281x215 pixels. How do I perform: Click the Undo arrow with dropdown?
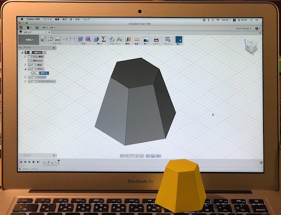click(x=45, y=28)
